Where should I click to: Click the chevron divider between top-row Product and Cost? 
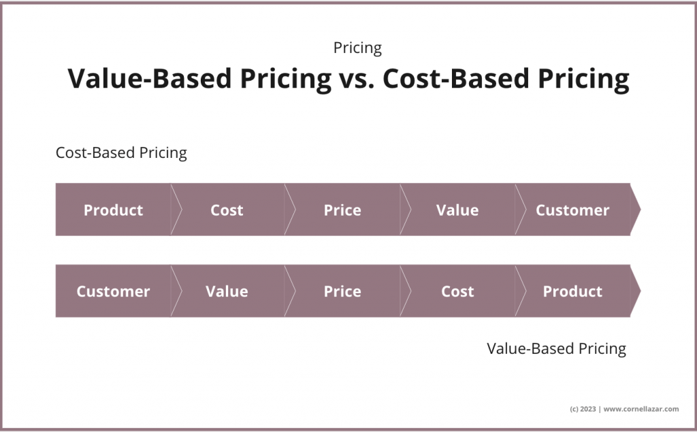[176, 210]
